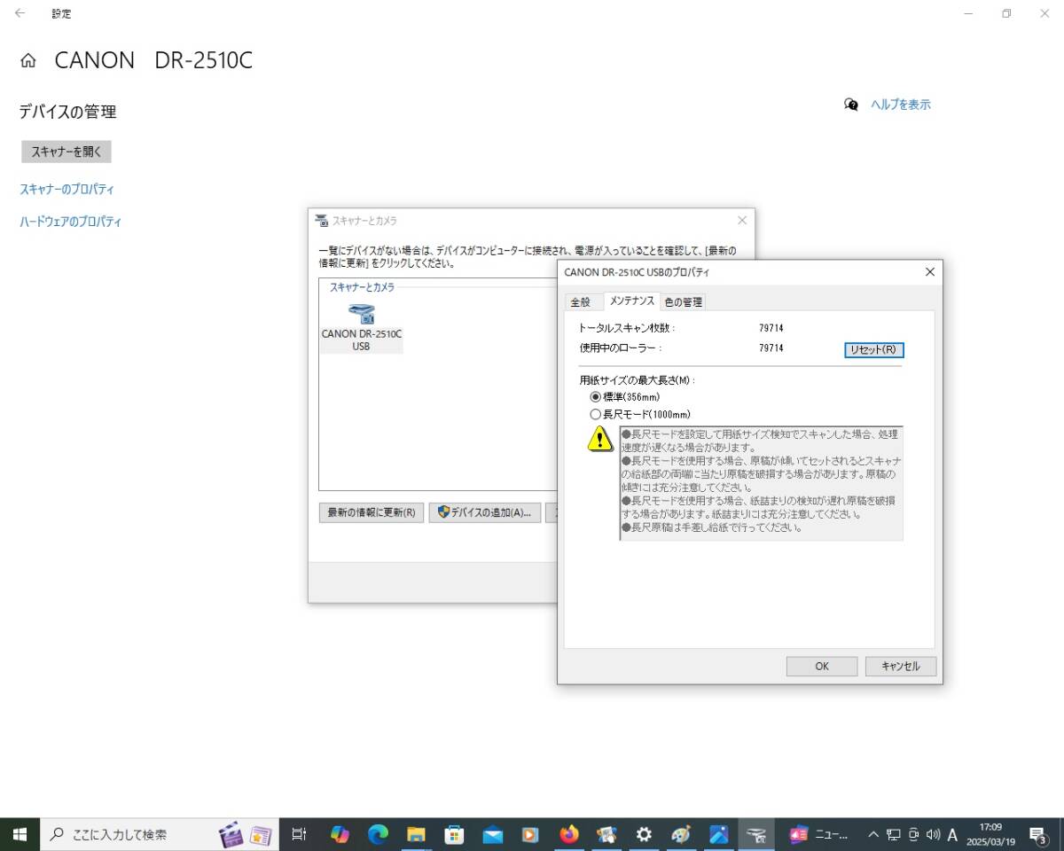Open the Mail app from the taskbar

coord(492,834)
